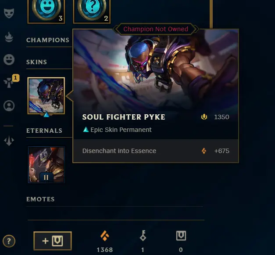Click the add chest plus button
This screenshot has height=255, width=275.
click(53, 241)
